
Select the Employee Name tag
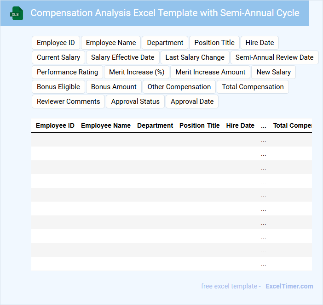click(x=111, y=43)
